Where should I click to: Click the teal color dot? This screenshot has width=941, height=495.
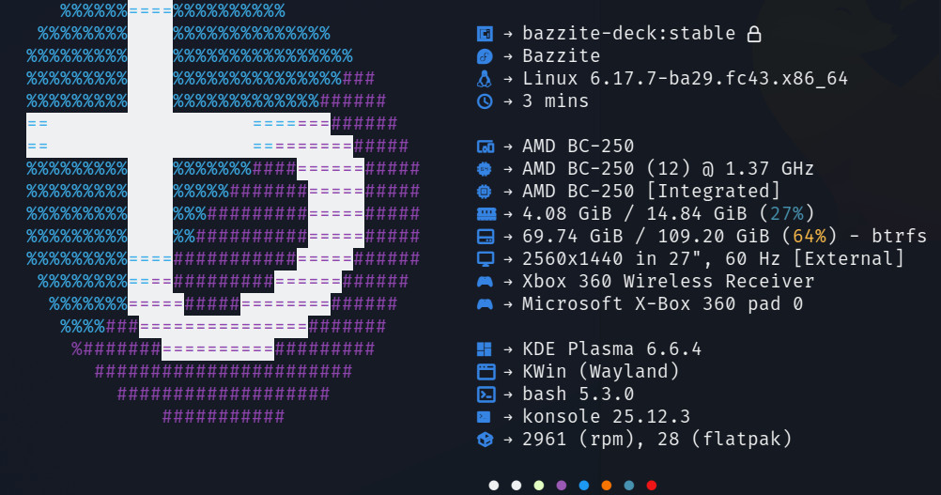click(629, 486)
